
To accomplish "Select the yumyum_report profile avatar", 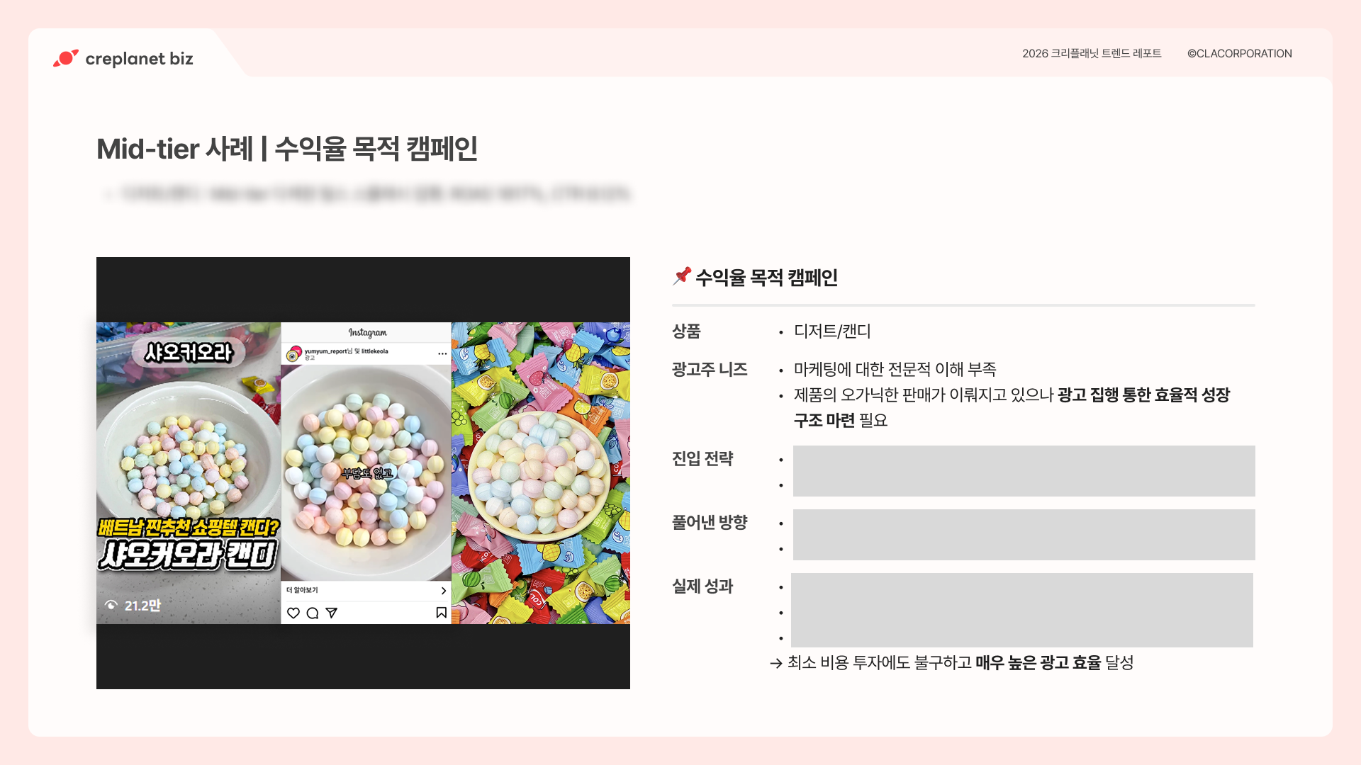I will click(293, 353).
